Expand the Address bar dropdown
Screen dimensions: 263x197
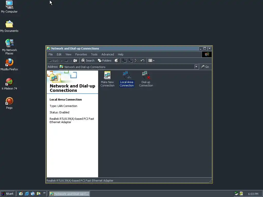tap(196, 67)
